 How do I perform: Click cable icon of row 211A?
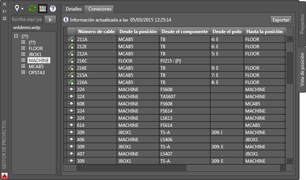(70, 39)
